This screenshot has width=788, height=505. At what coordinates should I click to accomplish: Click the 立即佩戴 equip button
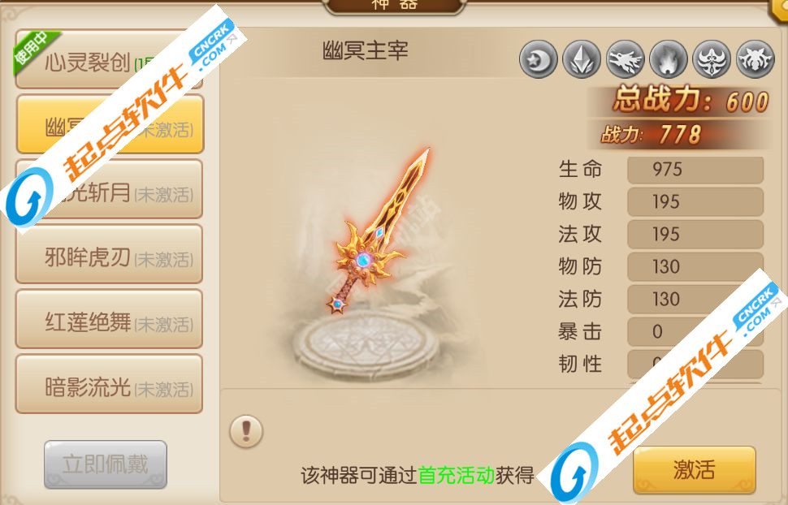(106, 464)
